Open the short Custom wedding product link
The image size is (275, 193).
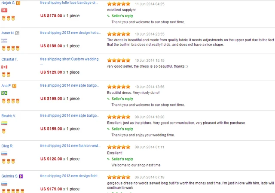click(x=69, y=59)
